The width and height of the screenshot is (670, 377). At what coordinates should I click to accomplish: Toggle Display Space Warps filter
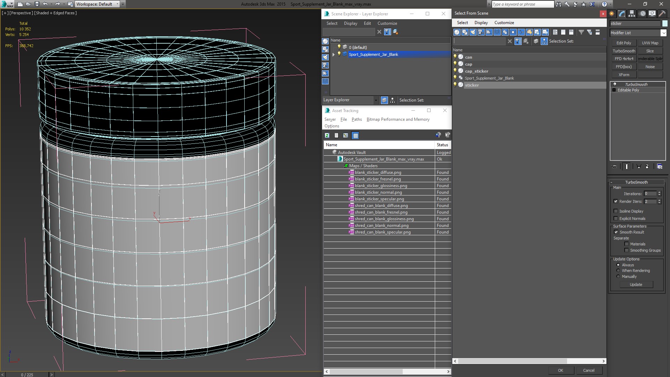click(x=497, y=32)
